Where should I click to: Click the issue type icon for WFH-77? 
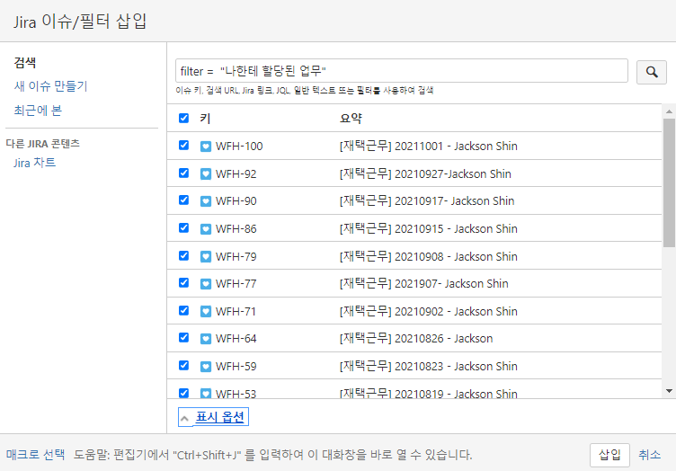[x=206, y=284]
